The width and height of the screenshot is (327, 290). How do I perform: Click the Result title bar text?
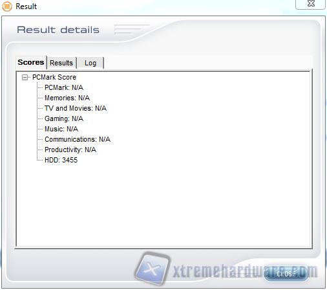click(x=26, y=6)
